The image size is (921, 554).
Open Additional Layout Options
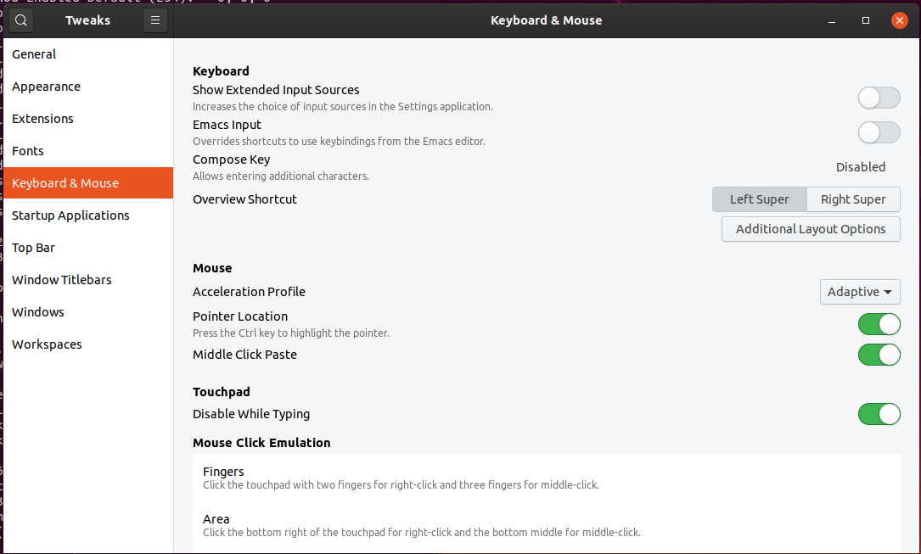click(811, 229)
